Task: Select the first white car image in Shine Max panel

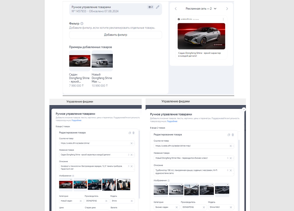Action: [161, 190]
